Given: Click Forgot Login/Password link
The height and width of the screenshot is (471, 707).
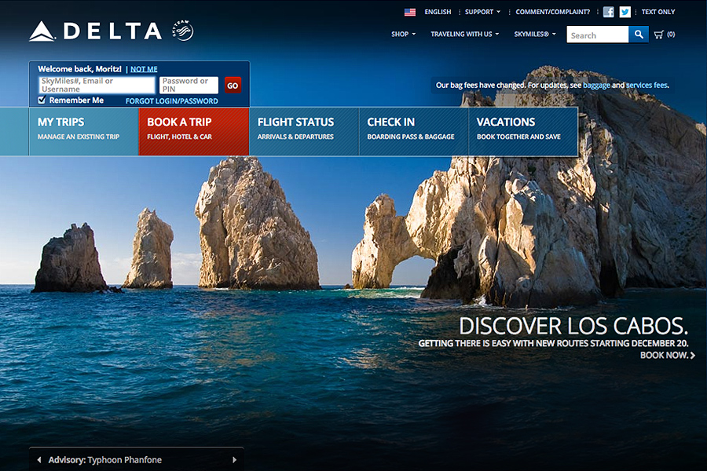Looking at the screenshot, I should [172, 101].
